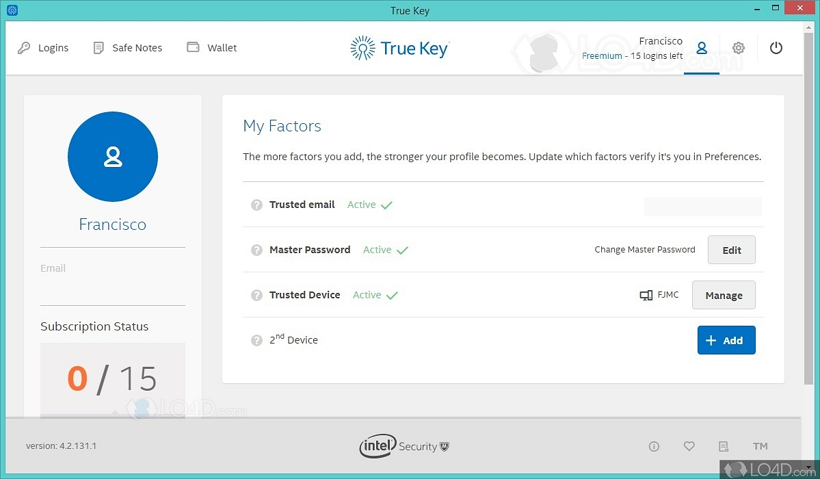Click the Francisco profile avatar

coord(112,157)
